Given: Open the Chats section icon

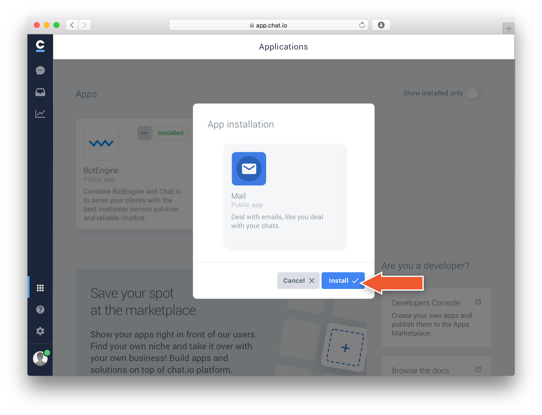Looking at the screenshot, I should tap(40, 71).
